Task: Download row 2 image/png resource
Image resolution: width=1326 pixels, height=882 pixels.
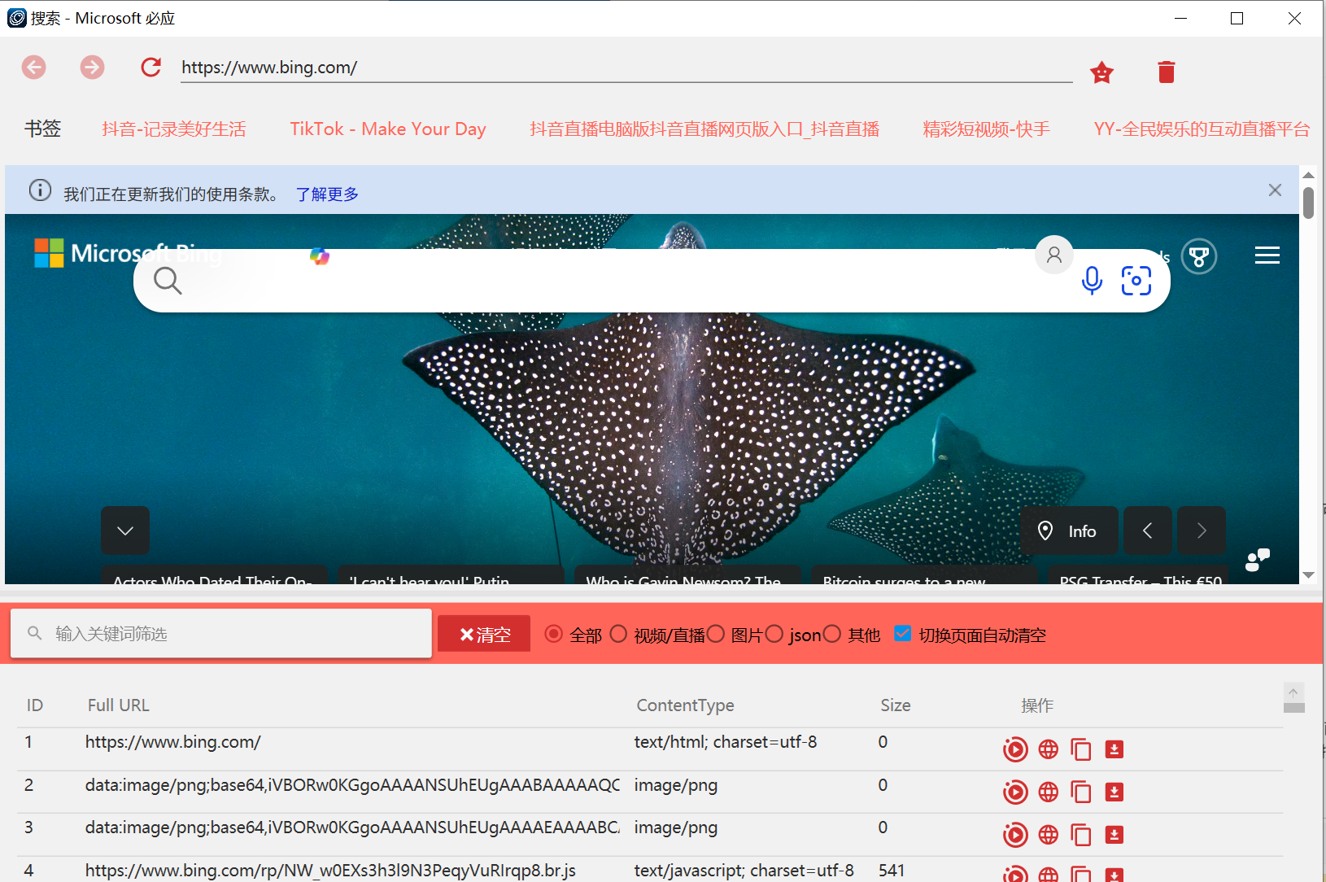Action: [1114, 792]
